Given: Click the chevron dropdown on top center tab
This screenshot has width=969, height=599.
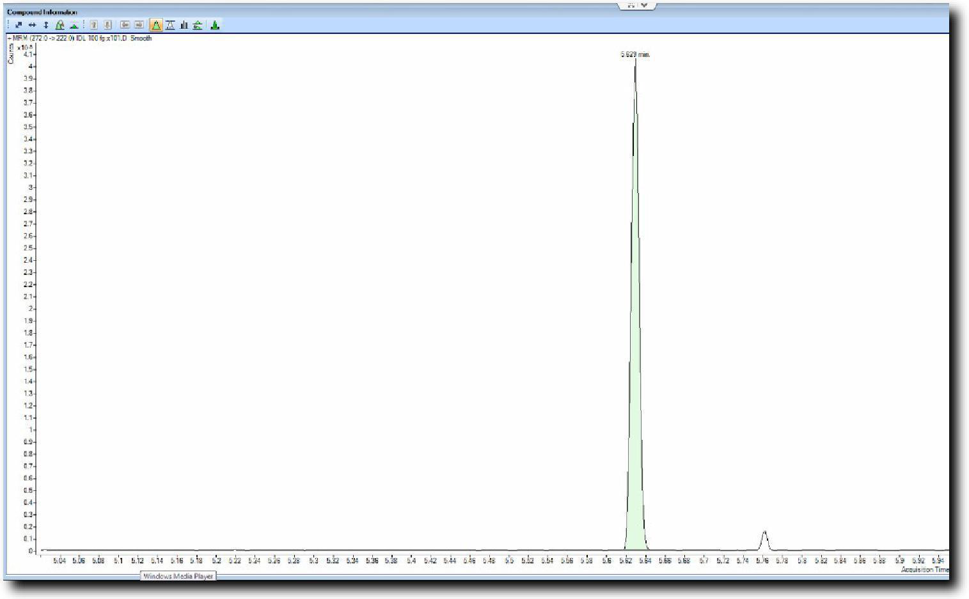Looking at the screenshot, I should tap(645, 4).
